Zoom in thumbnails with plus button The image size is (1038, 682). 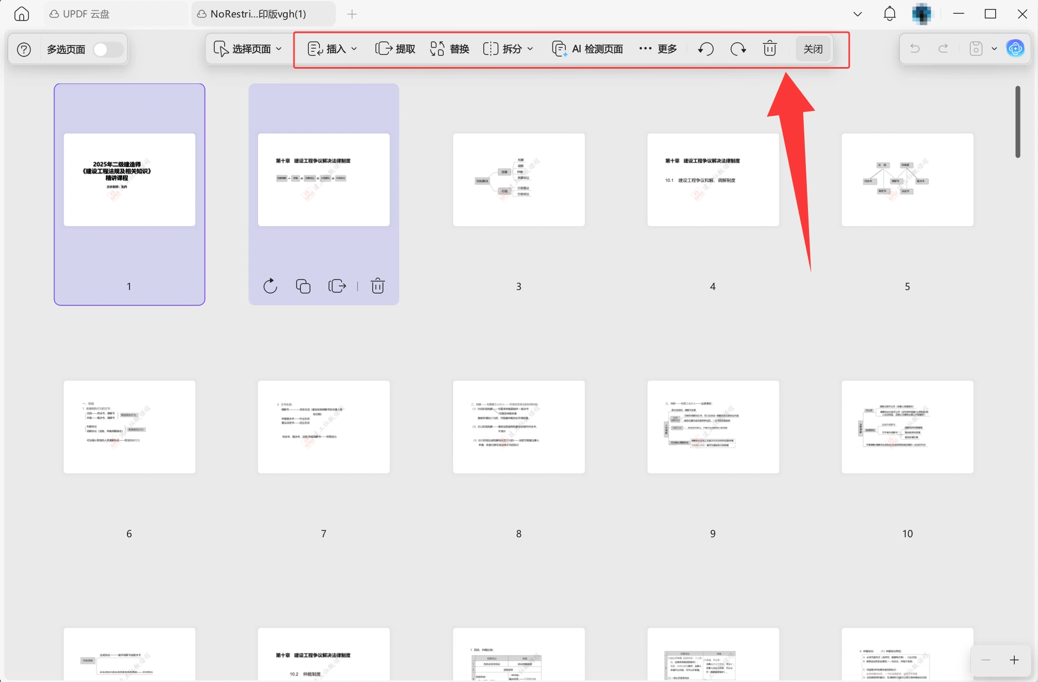(x=1014, y=660)
